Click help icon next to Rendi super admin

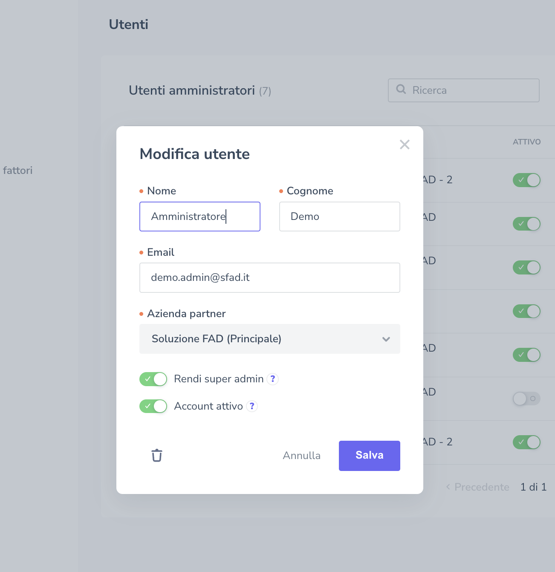pyautogui.click(x=273, y=379)
